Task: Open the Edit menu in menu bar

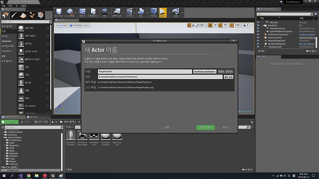Action: [10, 6]
